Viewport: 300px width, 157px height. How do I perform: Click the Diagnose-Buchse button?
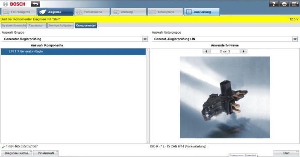17,153
